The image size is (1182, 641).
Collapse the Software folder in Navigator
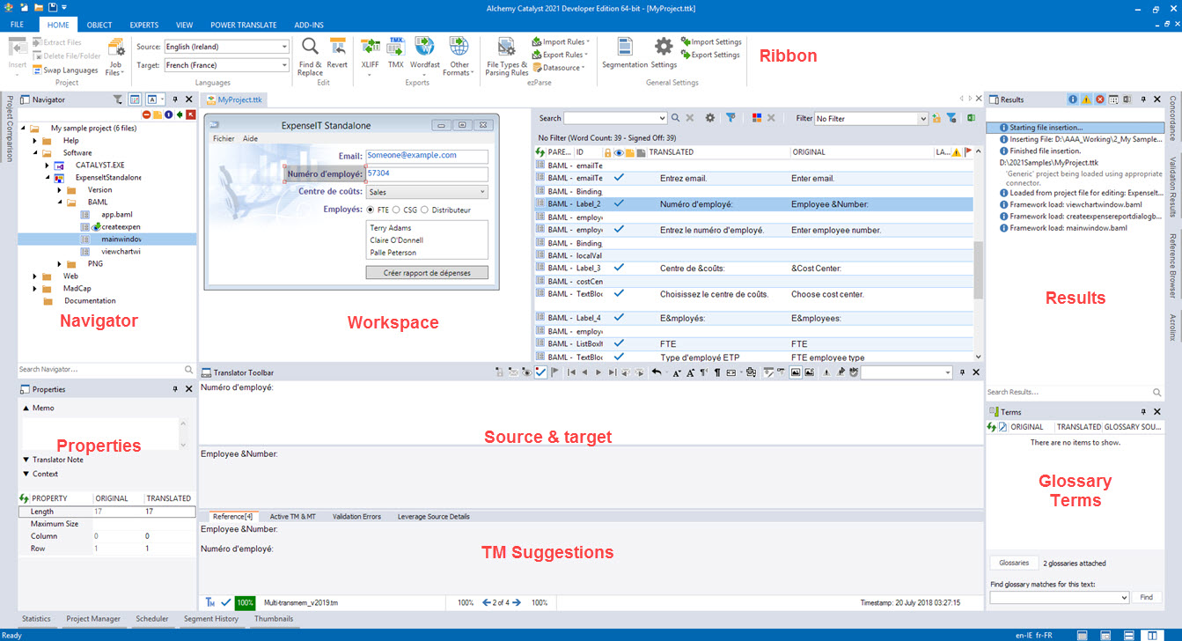click(35, 152)
